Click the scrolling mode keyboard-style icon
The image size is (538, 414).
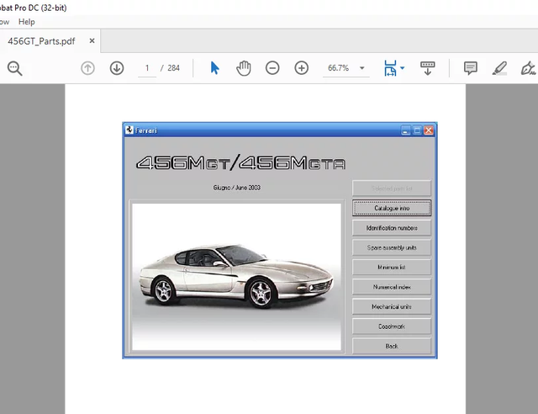pyautogui.click(x=427, y=68)
